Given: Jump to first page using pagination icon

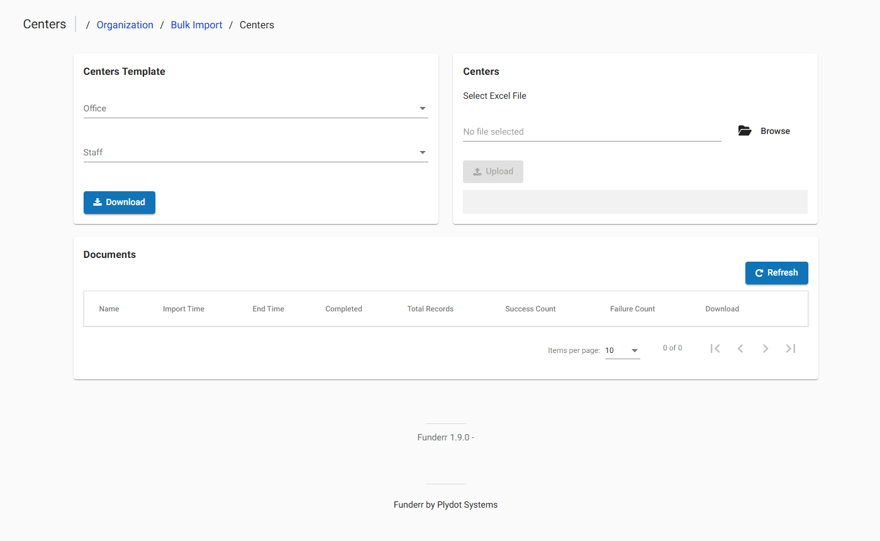Looking at the screenshot, I should click(x=715, y=348).
